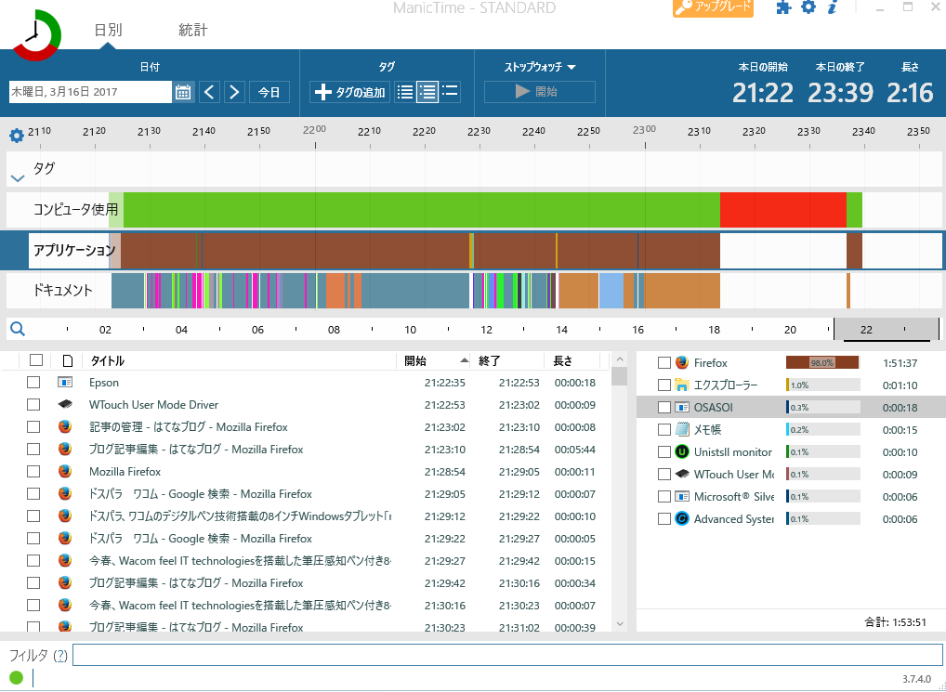Click the timeline zoom magnifier icon

tap(18, 329)
